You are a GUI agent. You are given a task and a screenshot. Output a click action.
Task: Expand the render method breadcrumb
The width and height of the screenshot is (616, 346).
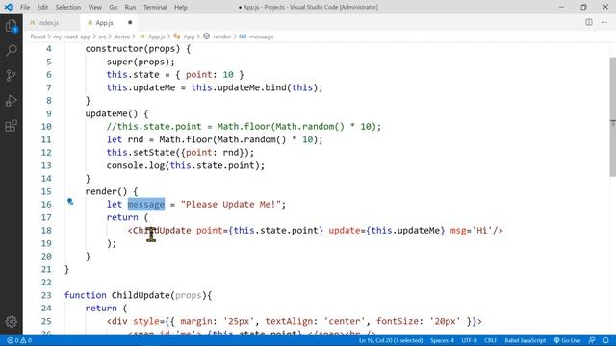click(218, 37)
